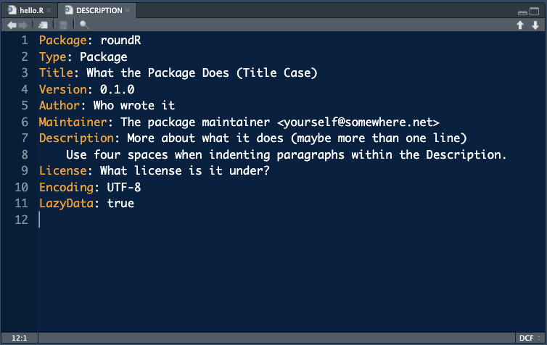The image size is (547, 345).
Task: Open the DCF file type dropdown
Action: point(530,338)
